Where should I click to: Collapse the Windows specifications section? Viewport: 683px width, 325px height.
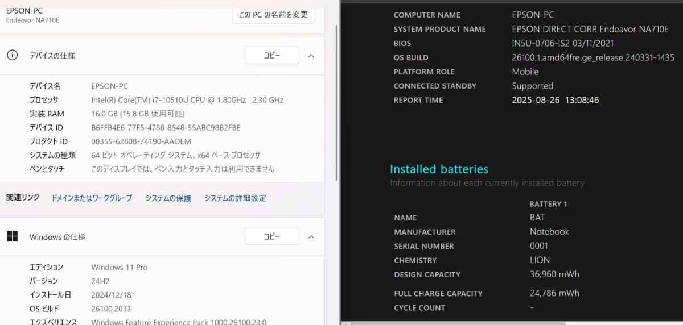tap(311, 237)
